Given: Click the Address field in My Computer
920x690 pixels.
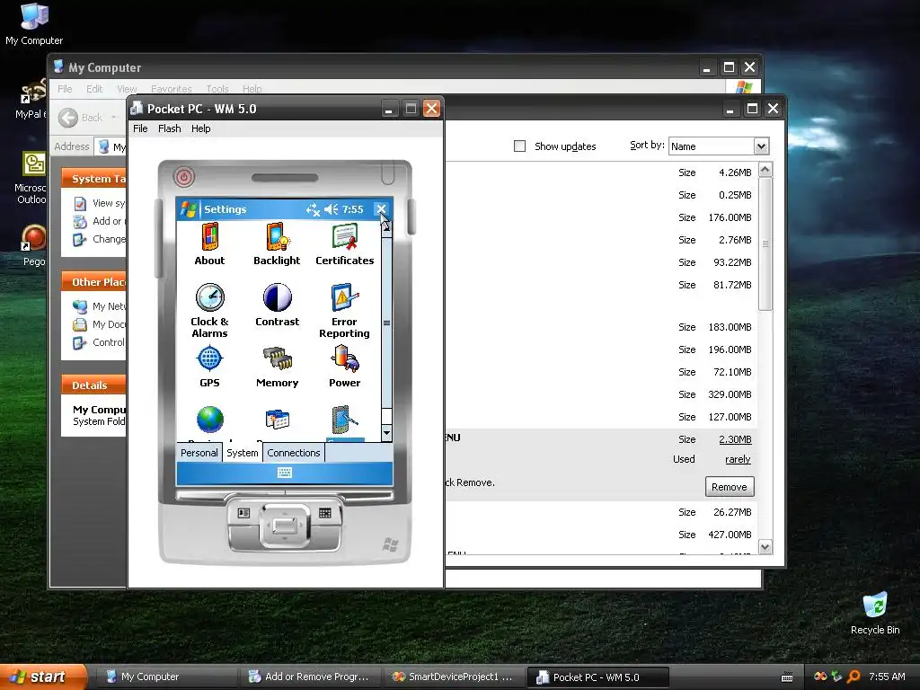Looking at the screenshot, I should (x=111, y=146).
